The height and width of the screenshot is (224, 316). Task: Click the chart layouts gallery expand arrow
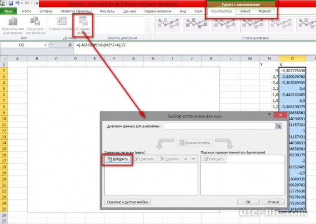pos(148,32)
